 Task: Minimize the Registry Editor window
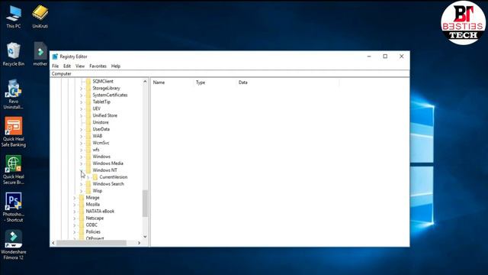tap(369, 57)
